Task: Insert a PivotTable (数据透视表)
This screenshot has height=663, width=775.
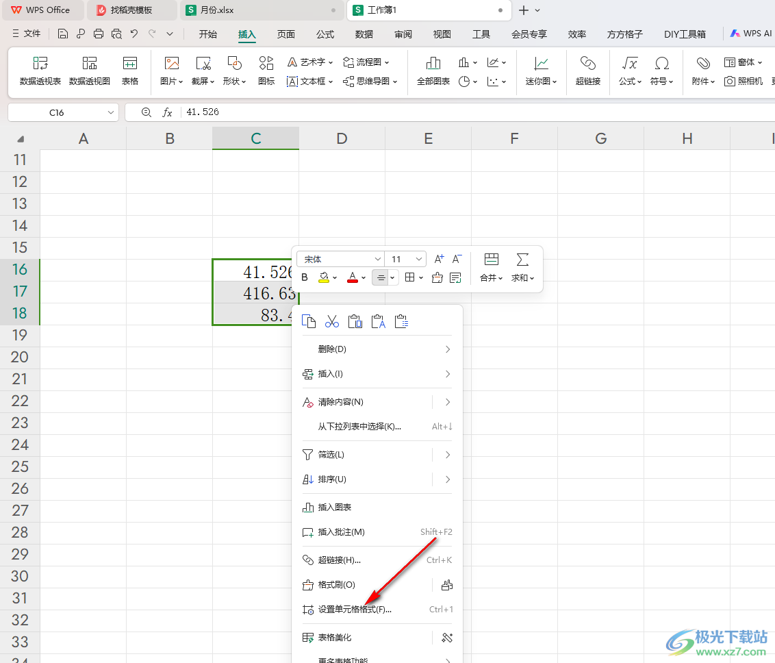Action: [x=40, y=71]
